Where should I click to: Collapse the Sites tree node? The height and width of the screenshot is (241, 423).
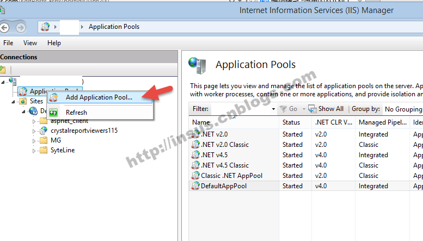click(x=13, y=102)
